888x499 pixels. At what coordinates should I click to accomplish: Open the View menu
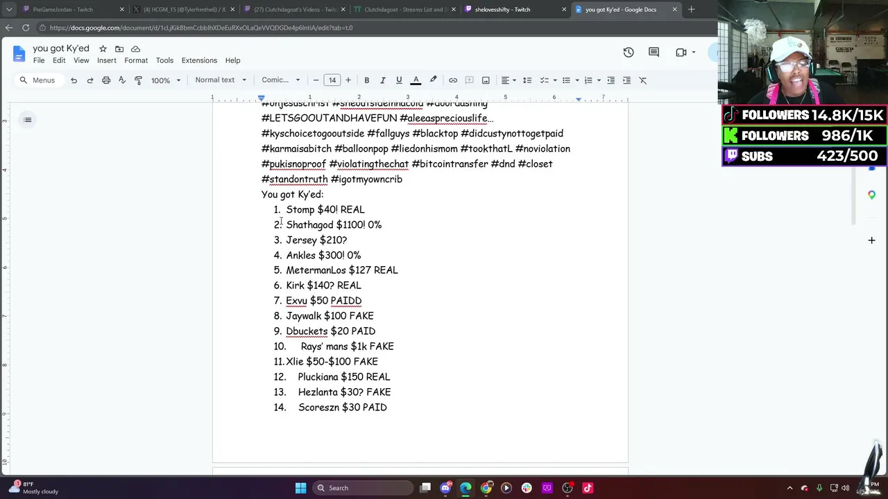[81, 60]
